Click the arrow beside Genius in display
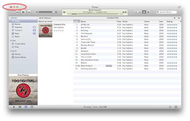 [x=126, y=12]
